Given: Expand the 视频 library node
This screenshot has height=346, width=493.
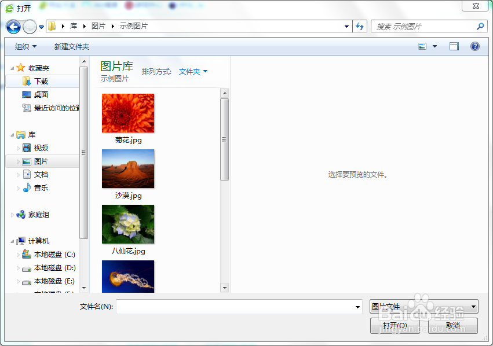Looking at the screenshot, I should click(18, 148).
